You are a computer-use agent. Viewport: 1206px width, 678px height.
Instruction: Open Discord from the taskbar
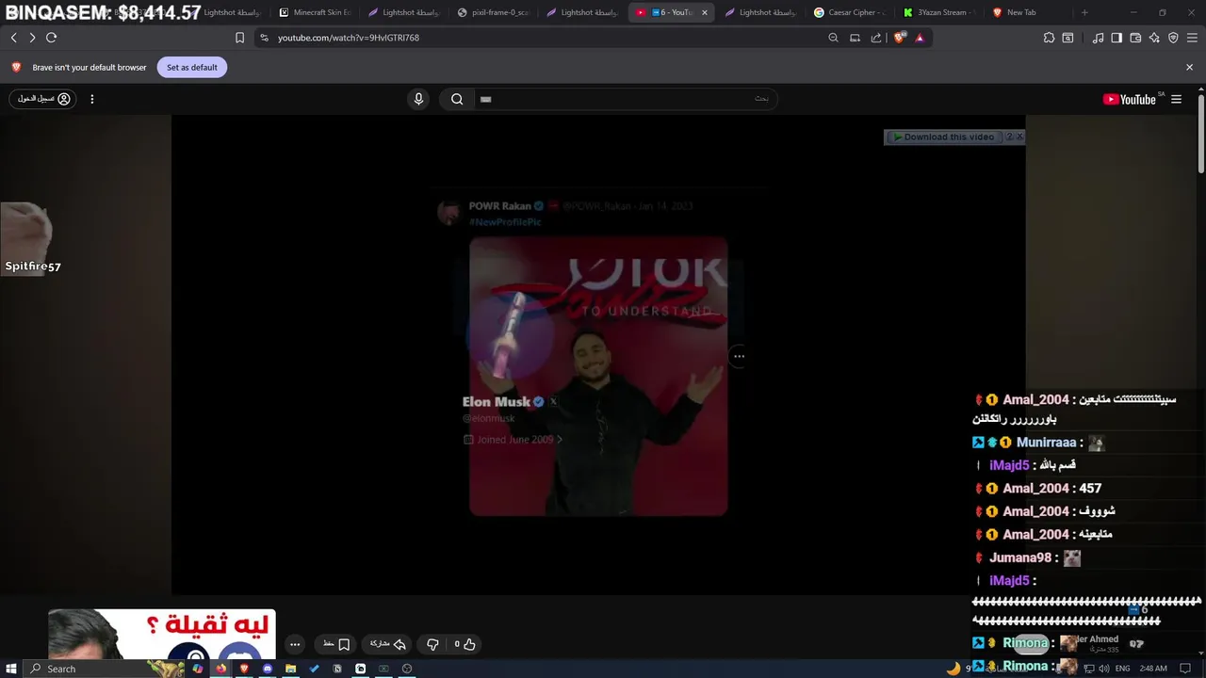(268, 669)
